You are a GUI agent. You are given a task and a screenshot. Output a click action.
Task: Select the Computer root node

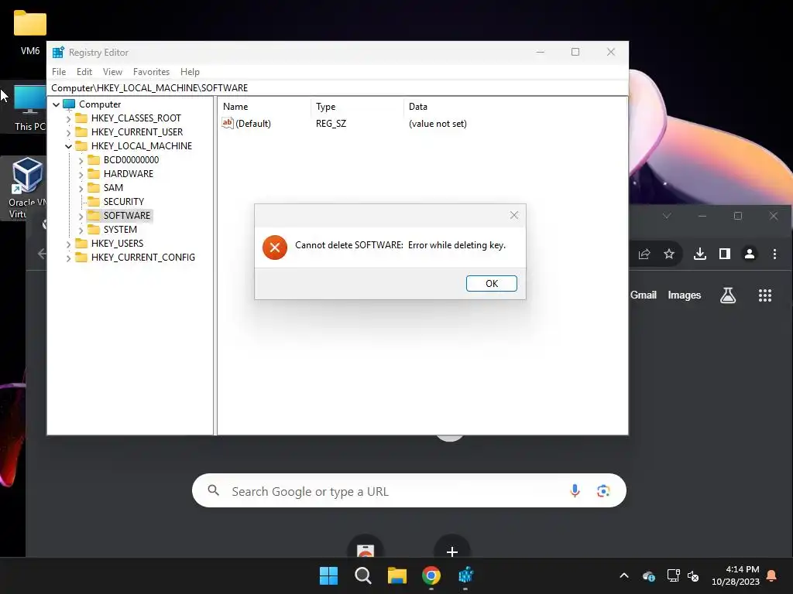(100, 104)
